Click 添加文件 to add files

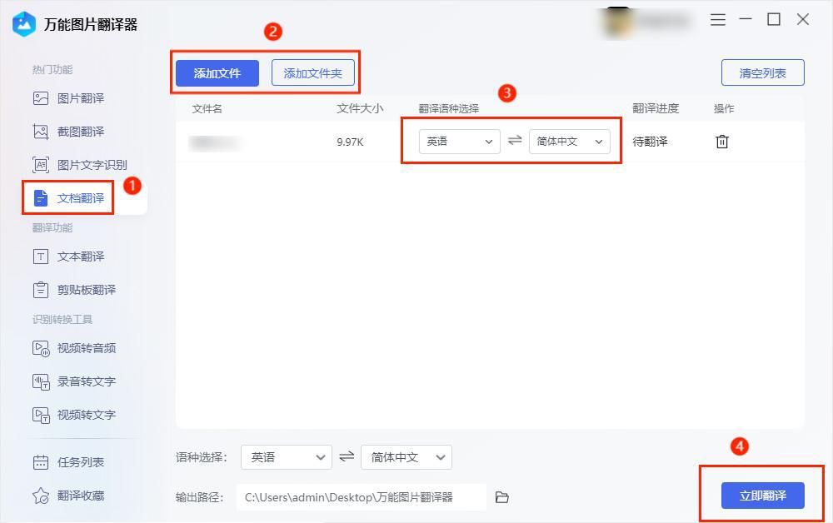(x=217, y=73)
